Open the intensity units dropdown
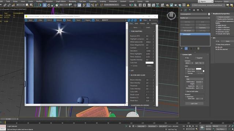Screen dimensions: 234x131 [x=200, y=63]
